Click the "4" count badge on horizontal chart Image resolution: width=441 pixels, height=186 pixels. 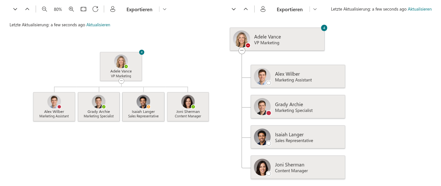coord(142,52)
